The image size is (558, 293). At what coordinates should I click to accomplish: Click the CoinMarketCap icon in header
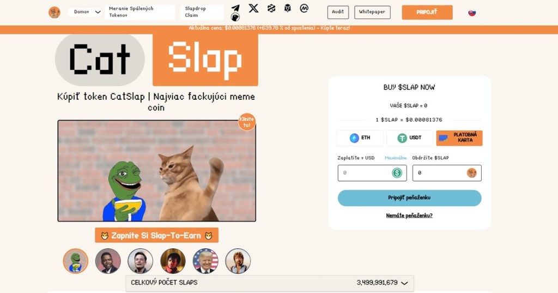(x=304, y=8)
